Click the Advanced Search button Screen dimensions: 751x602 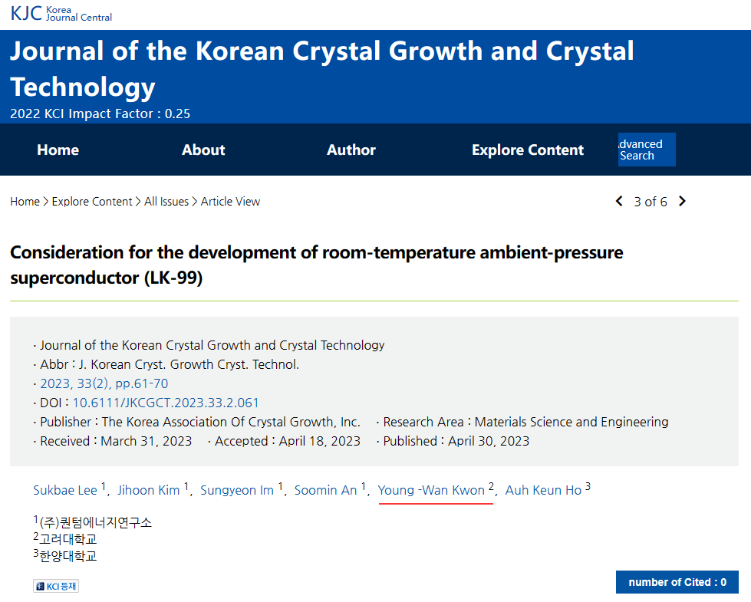(x=646, y=150)
